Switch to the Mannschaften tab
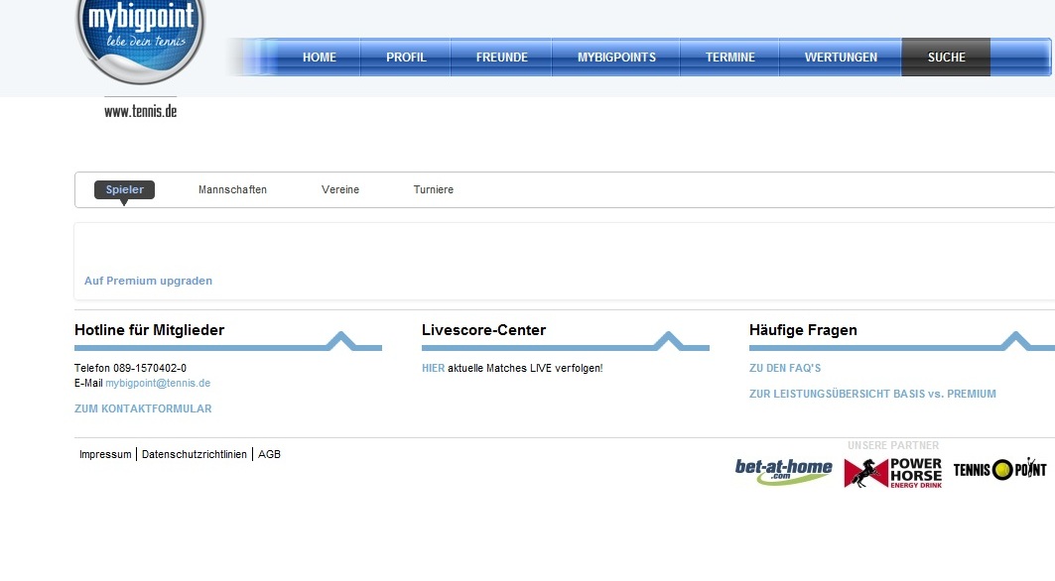 click(232, 189)
